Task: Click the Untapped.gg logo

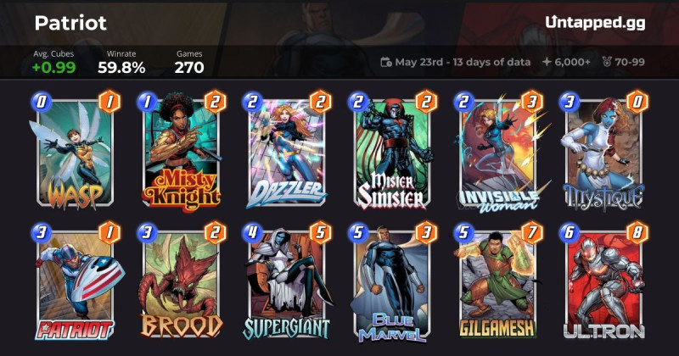Action: point(595,23)
